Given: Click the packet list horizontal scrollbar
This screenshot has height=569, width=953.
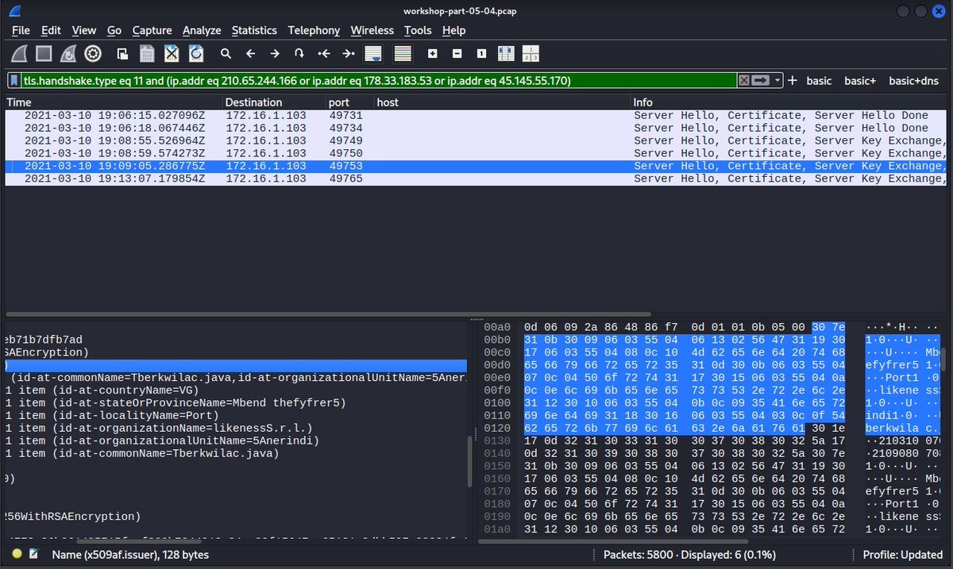Looking at the screenshot, I should tap(327, 314).
